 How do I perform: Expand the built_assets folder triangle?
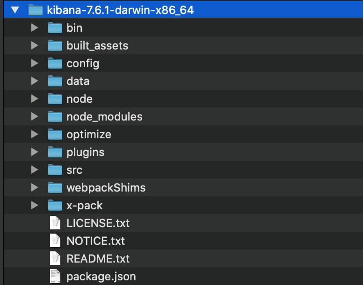34,46
